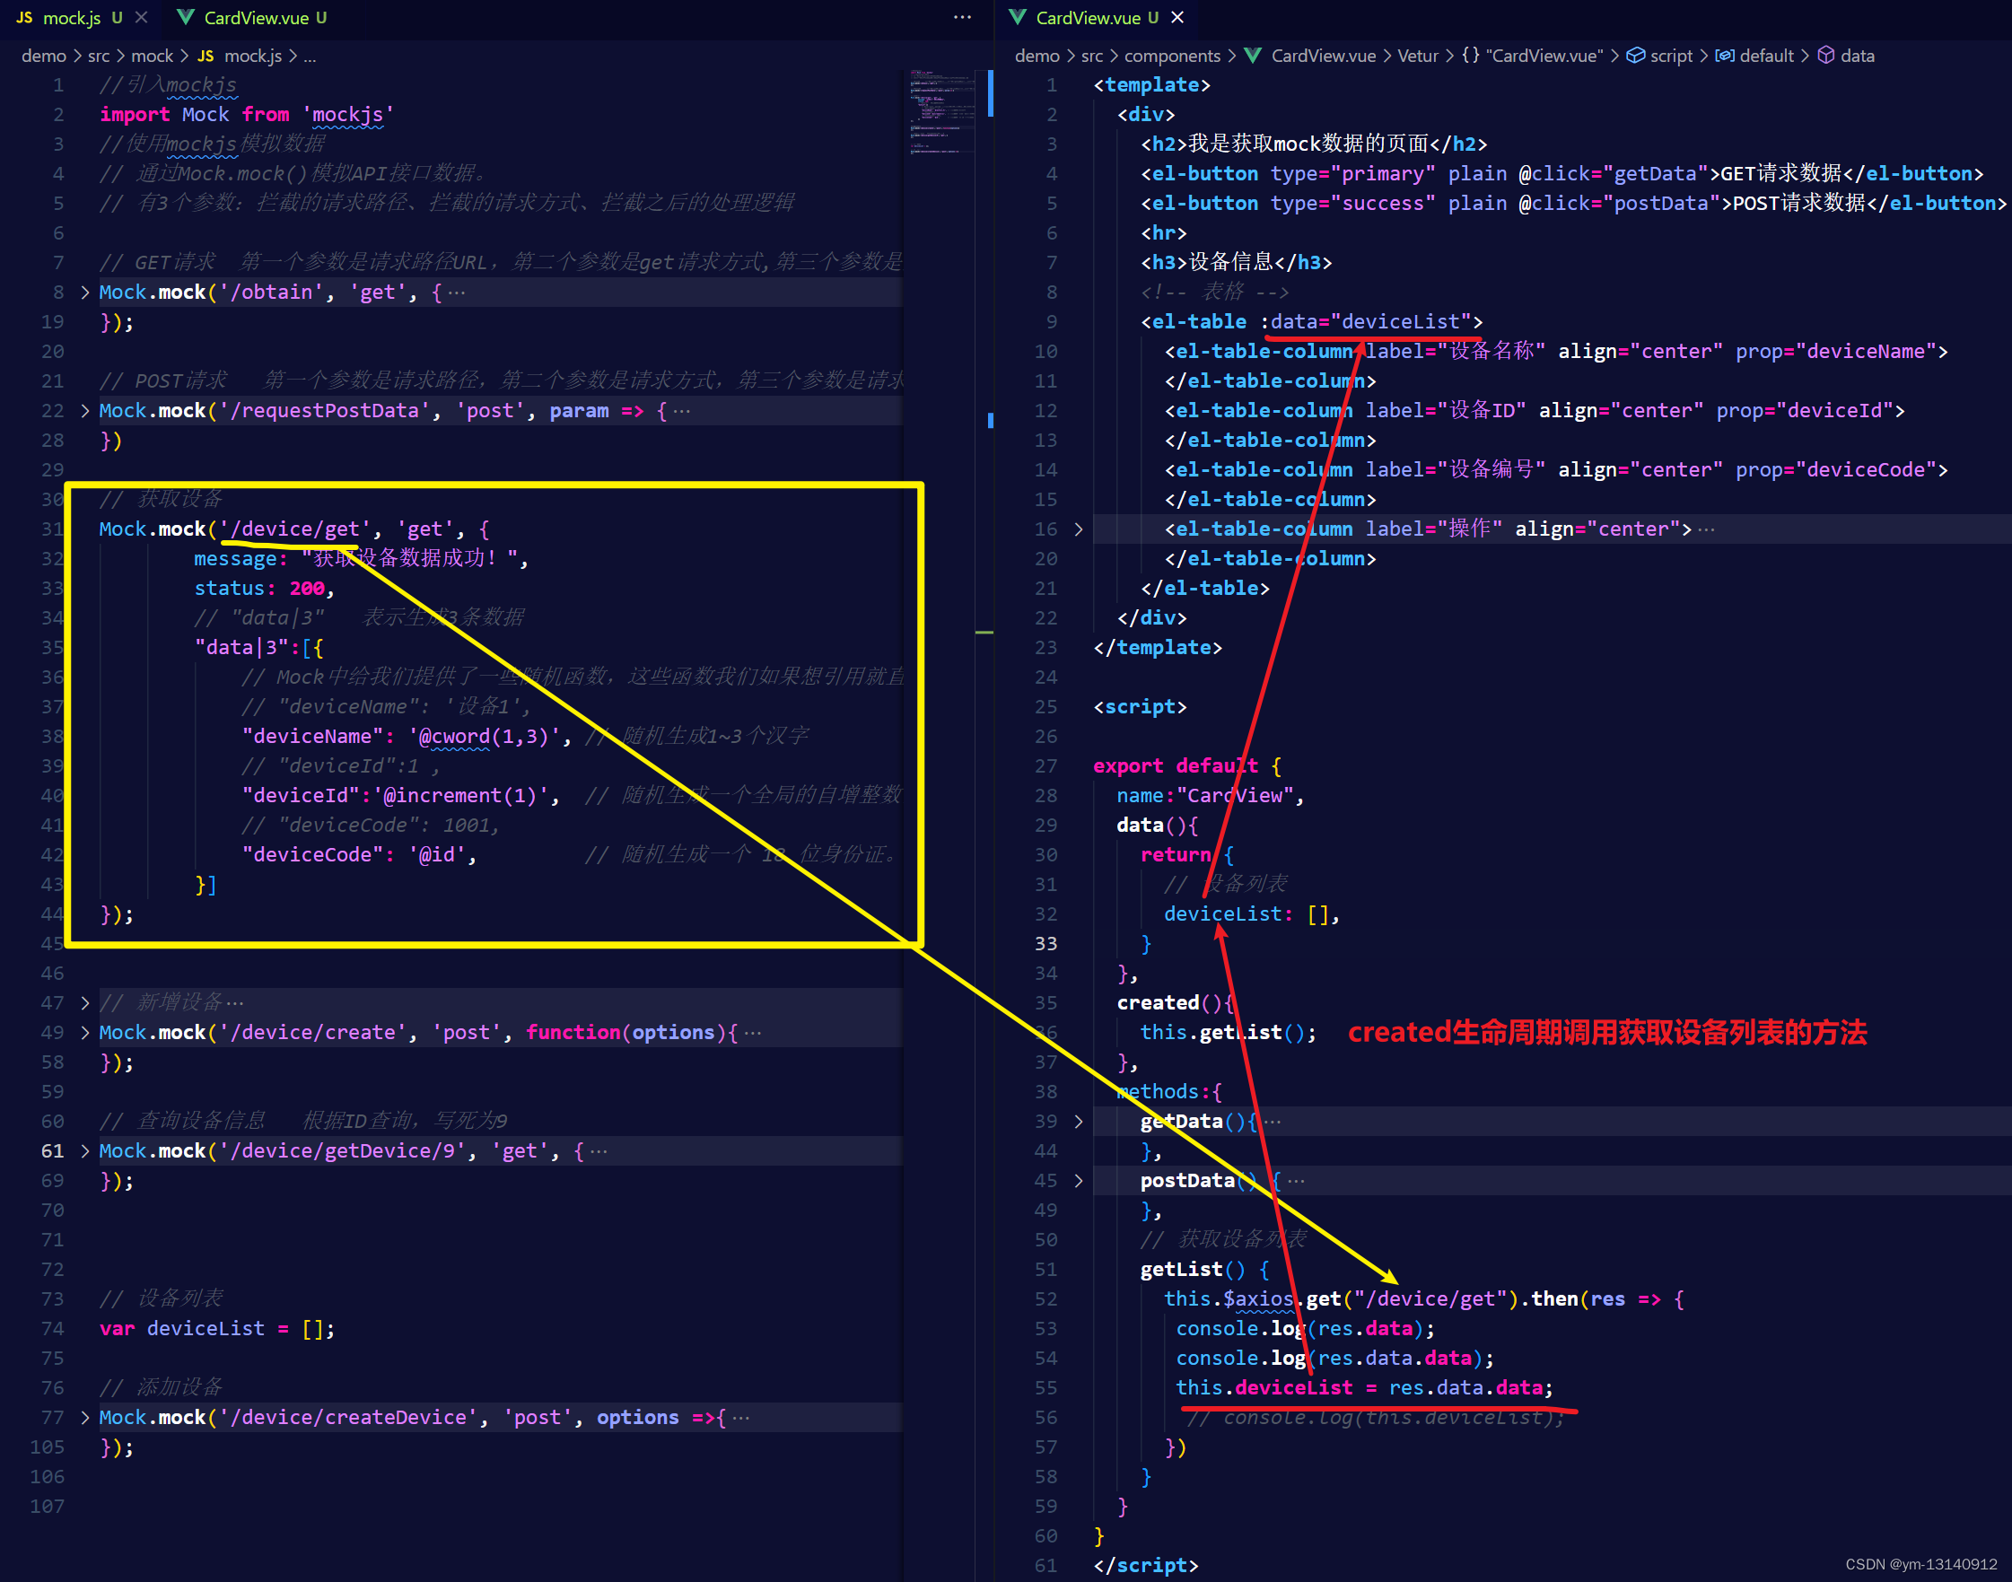The image size is (2012, 1582).
Task: Click line number 33 in right editor
Action: point(1045,944)
